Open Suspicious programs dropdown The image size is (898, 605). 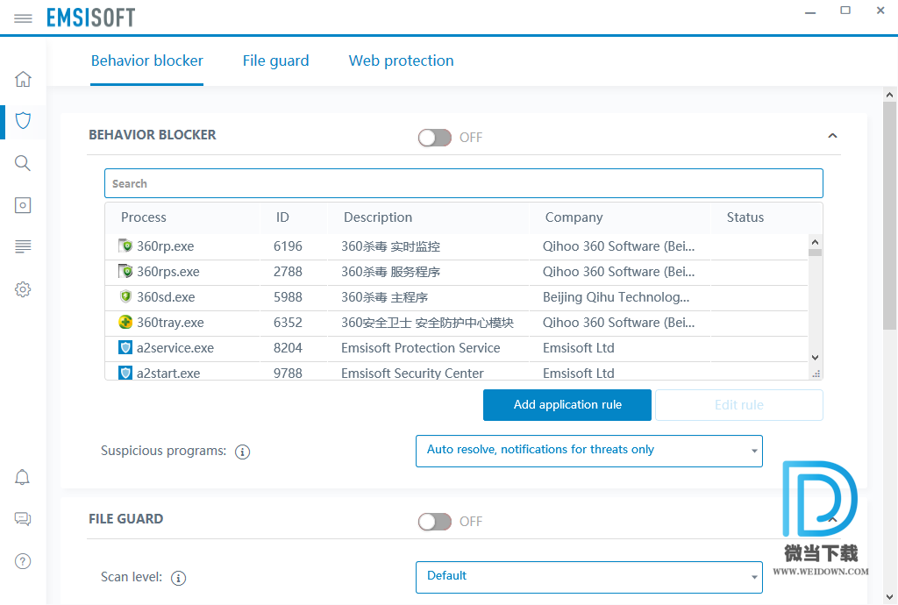[x=588, y=451]
